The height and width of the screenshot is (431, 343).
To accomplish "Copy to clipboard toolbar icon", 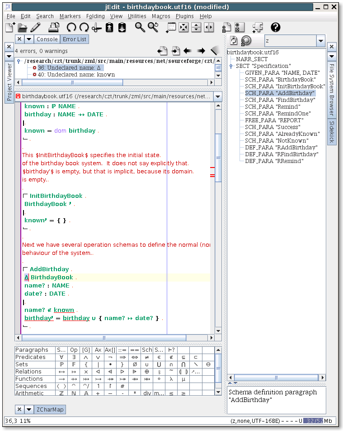I will (x=109, y=27).
